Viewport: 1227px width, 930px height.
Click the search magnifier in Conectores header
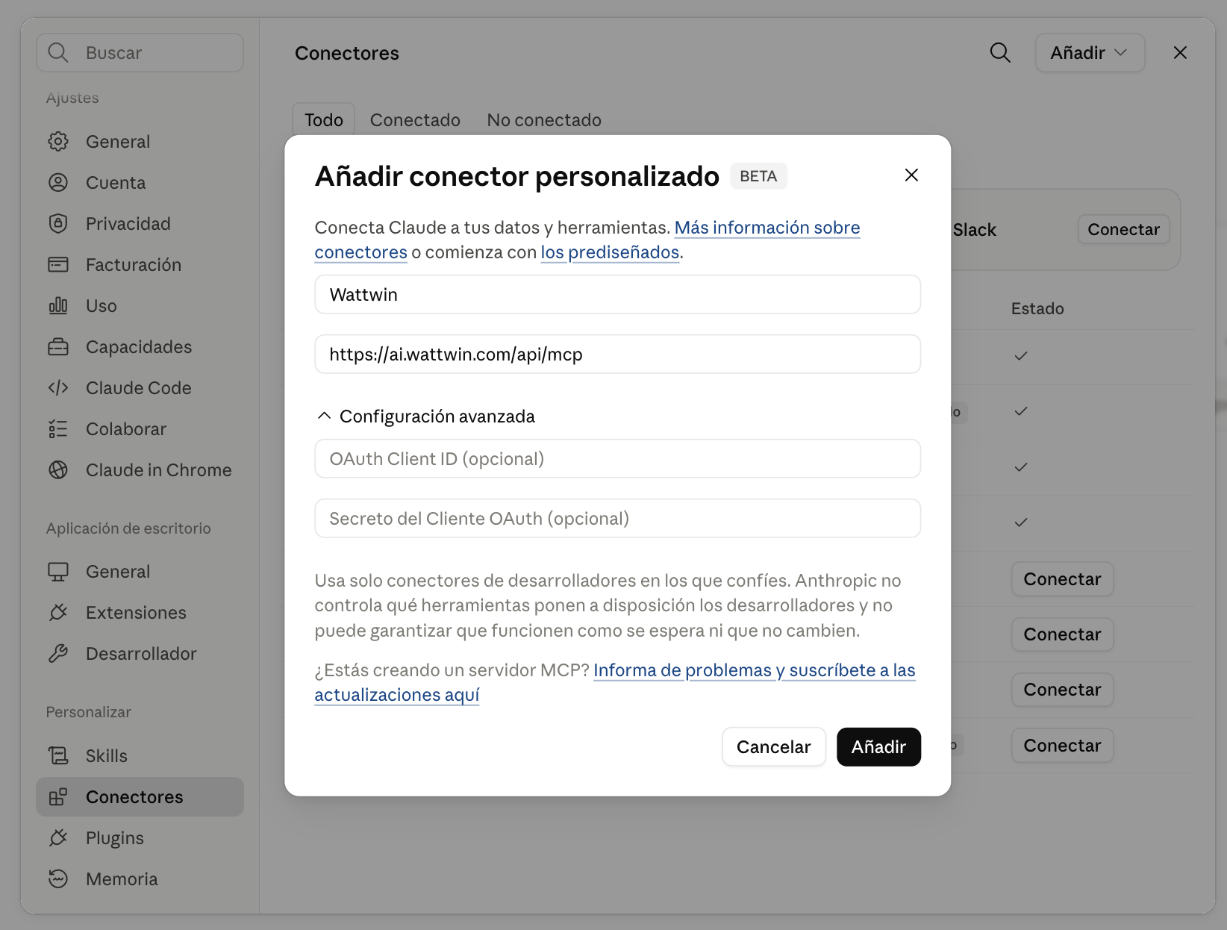(x=1000, y=53)
